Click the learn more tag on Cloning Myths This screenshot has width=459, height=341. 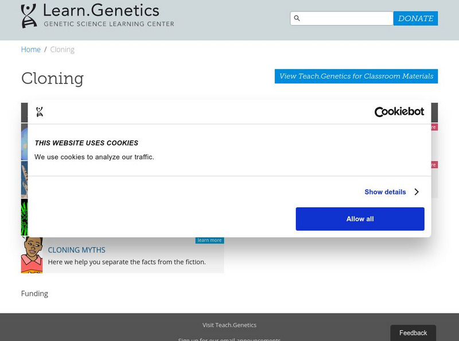pyautogui.click(x=209, y=241)
